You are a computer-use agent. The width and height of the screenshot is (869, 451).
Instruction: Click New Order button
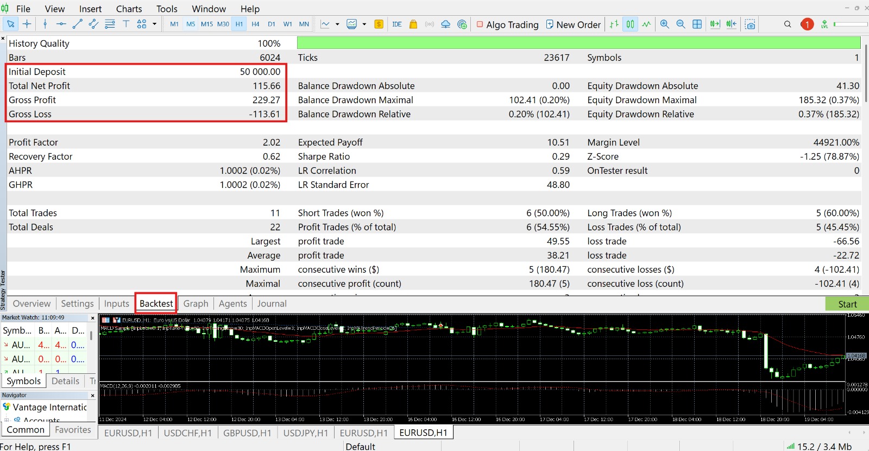573,24
